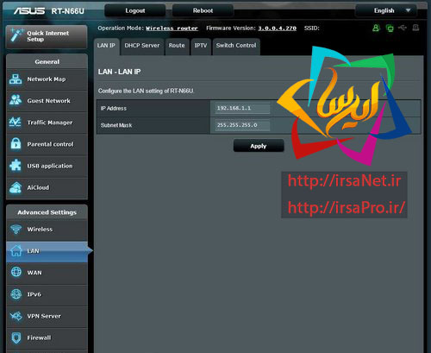Viewport: 431px width, 353px height.
Task: Click the IPv6 globe icon
Action: point(16,294)
